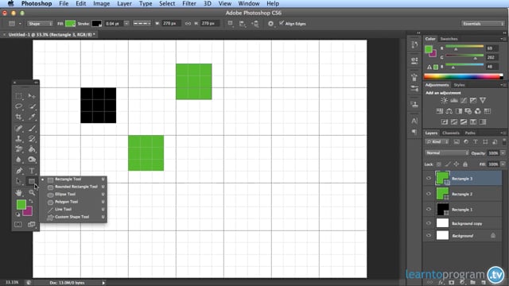The width and height of the screenshot is (509, 286).
Task: Select the Brush tool
Action: [32, 129]
